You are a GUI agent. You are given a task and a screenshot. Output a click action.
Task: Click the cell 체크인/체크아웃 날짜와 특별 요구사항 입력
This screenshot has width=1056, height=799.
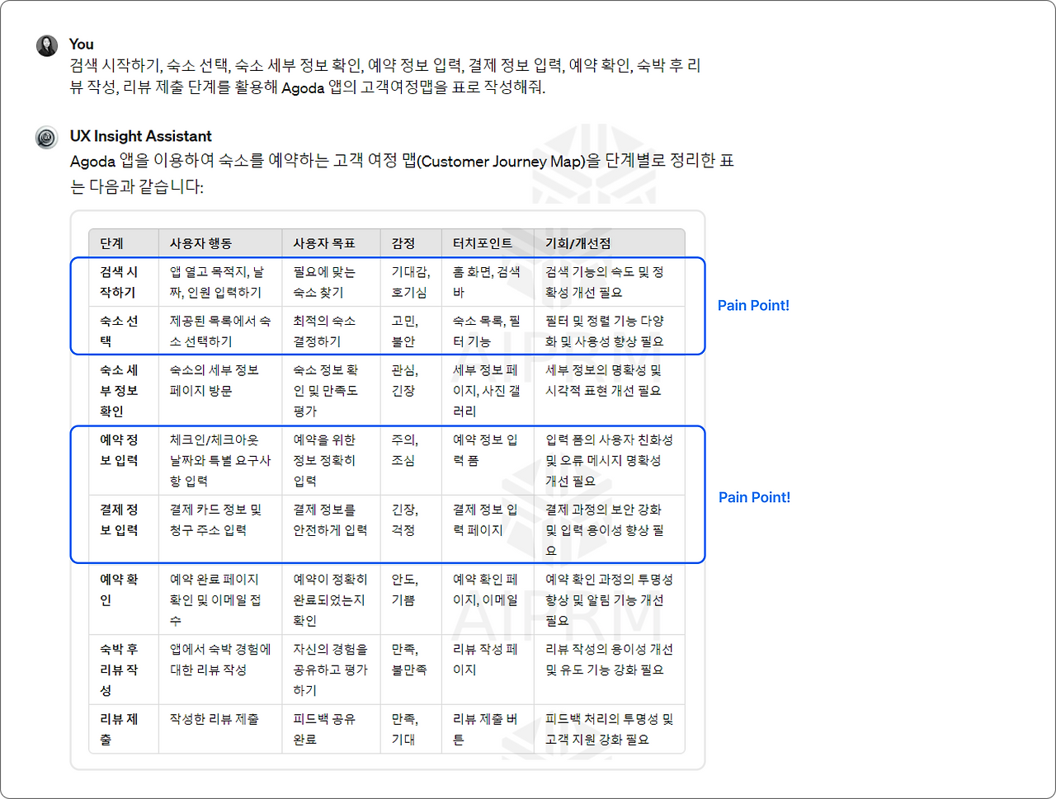pos(220,460)
